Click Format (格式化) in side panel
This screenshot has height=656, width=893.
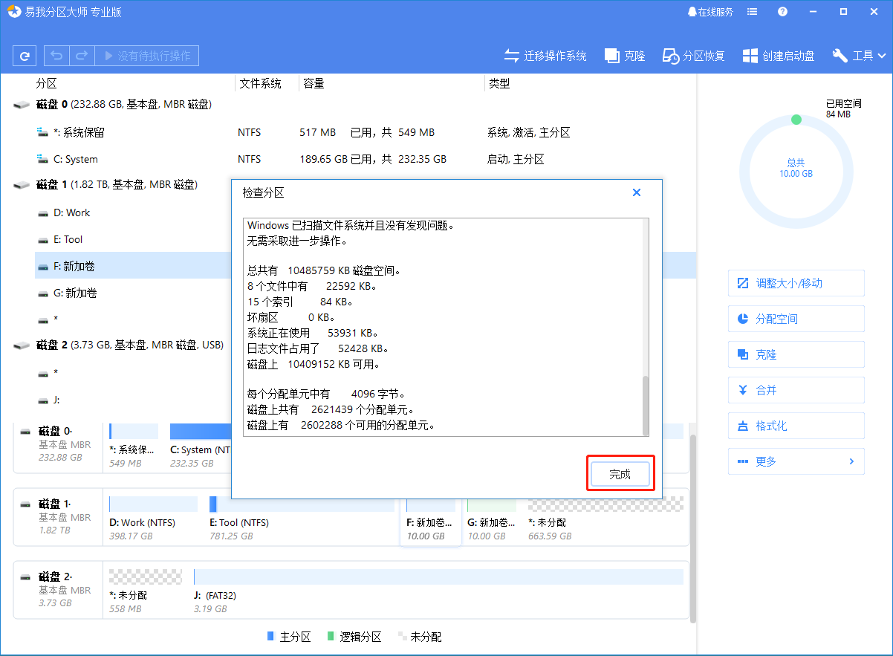click(796, 426)
